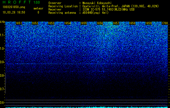Click the Receiver label
This screenshot has height=108, width=170.
(x=55, y=9)
